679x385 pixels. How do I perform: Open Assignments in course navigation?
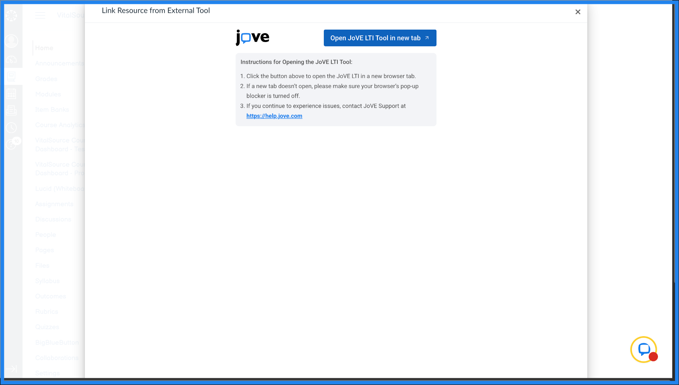click(x=54, y=204)
